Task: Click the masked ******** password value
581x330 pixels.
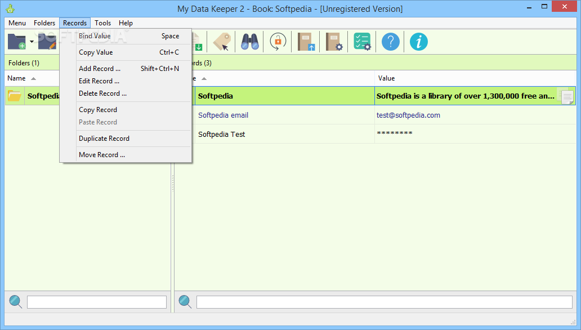Action: coord(395,134)
